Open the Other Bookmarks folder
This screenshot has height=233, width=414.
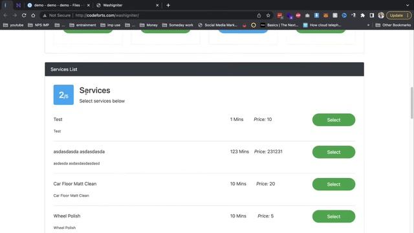(x=393, y=25)
